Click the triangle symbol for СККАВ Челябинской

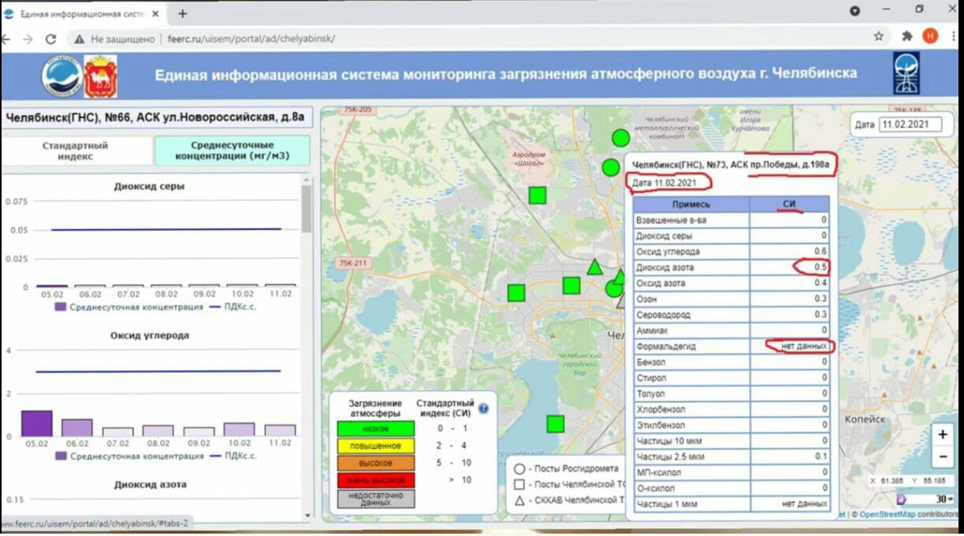(x=520, y=500)
